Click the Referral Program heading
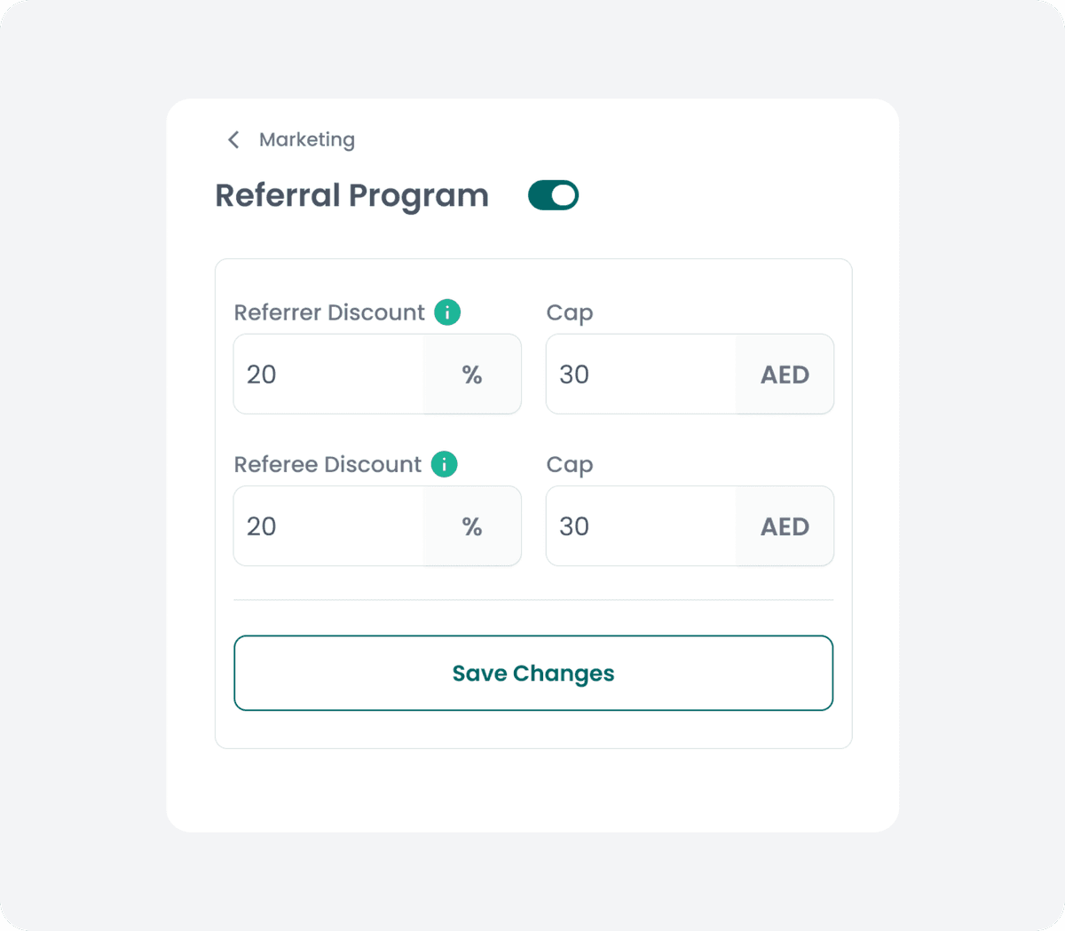Screen dimensions: 1065x931 pos(351,196)
